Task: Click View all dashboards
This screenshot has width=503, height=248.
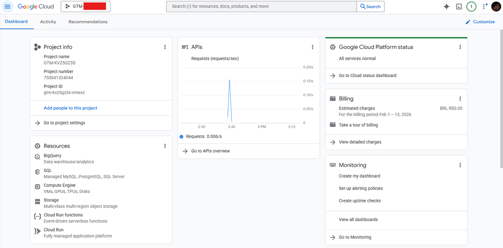Action: [x=358, y=220]
